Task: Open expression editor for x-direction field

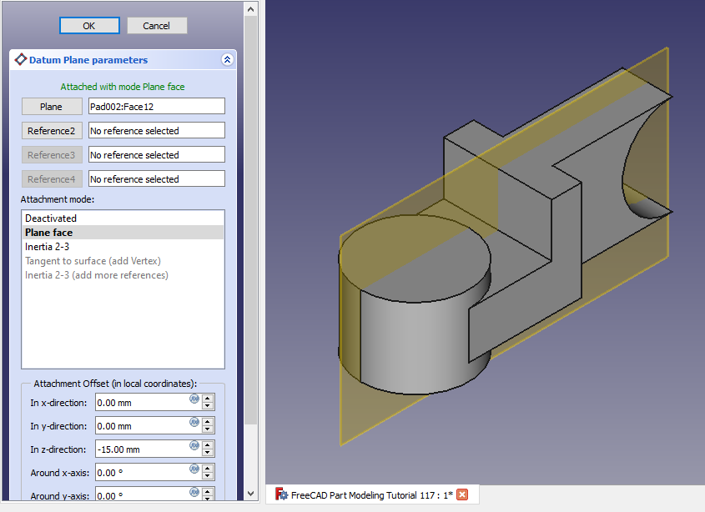Action: (x=194, y=399)
